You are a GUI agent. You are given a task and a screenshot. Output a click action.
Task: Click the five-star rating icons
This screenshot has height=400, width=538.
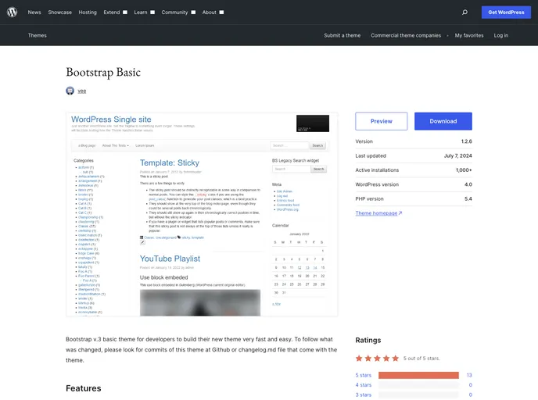377,358
